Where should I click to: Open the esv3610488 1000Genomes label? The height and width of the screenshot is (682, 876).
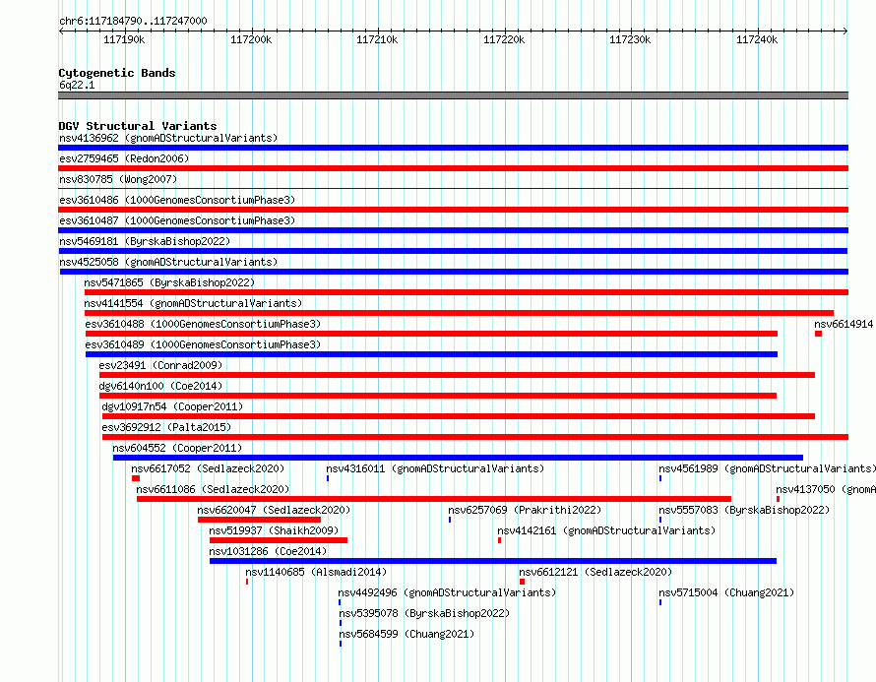[203, 324]
